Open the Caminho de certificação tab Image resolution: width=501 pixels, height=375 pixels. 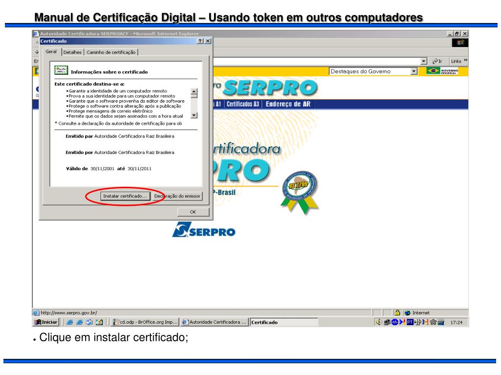pos(111,52)
